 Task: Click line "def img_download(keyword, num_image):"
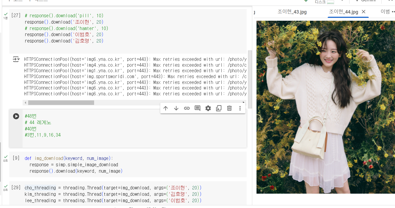tap(69, 158)
